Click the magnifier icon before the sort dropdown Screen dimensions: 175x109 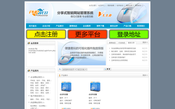click(60, 69)
